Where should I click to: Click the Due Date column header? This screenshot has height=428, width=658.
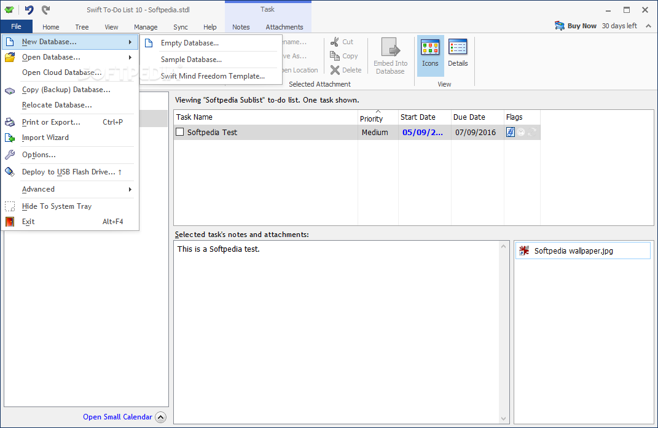[477, 117]
